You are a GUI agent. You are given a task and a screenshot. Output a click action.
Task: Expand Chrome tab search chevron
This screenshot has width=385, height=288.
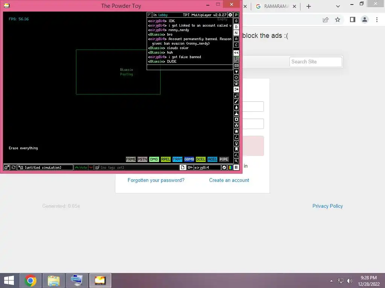pyautogui.click(x=338, y=6)
